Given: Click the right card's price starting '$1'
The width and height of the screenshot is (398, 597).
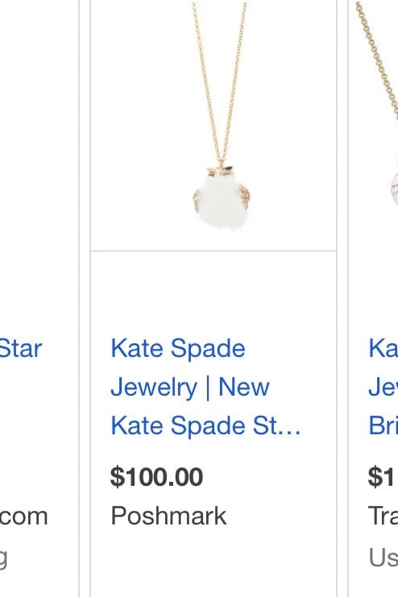Looking at the screenshot, I should (383, 477).
